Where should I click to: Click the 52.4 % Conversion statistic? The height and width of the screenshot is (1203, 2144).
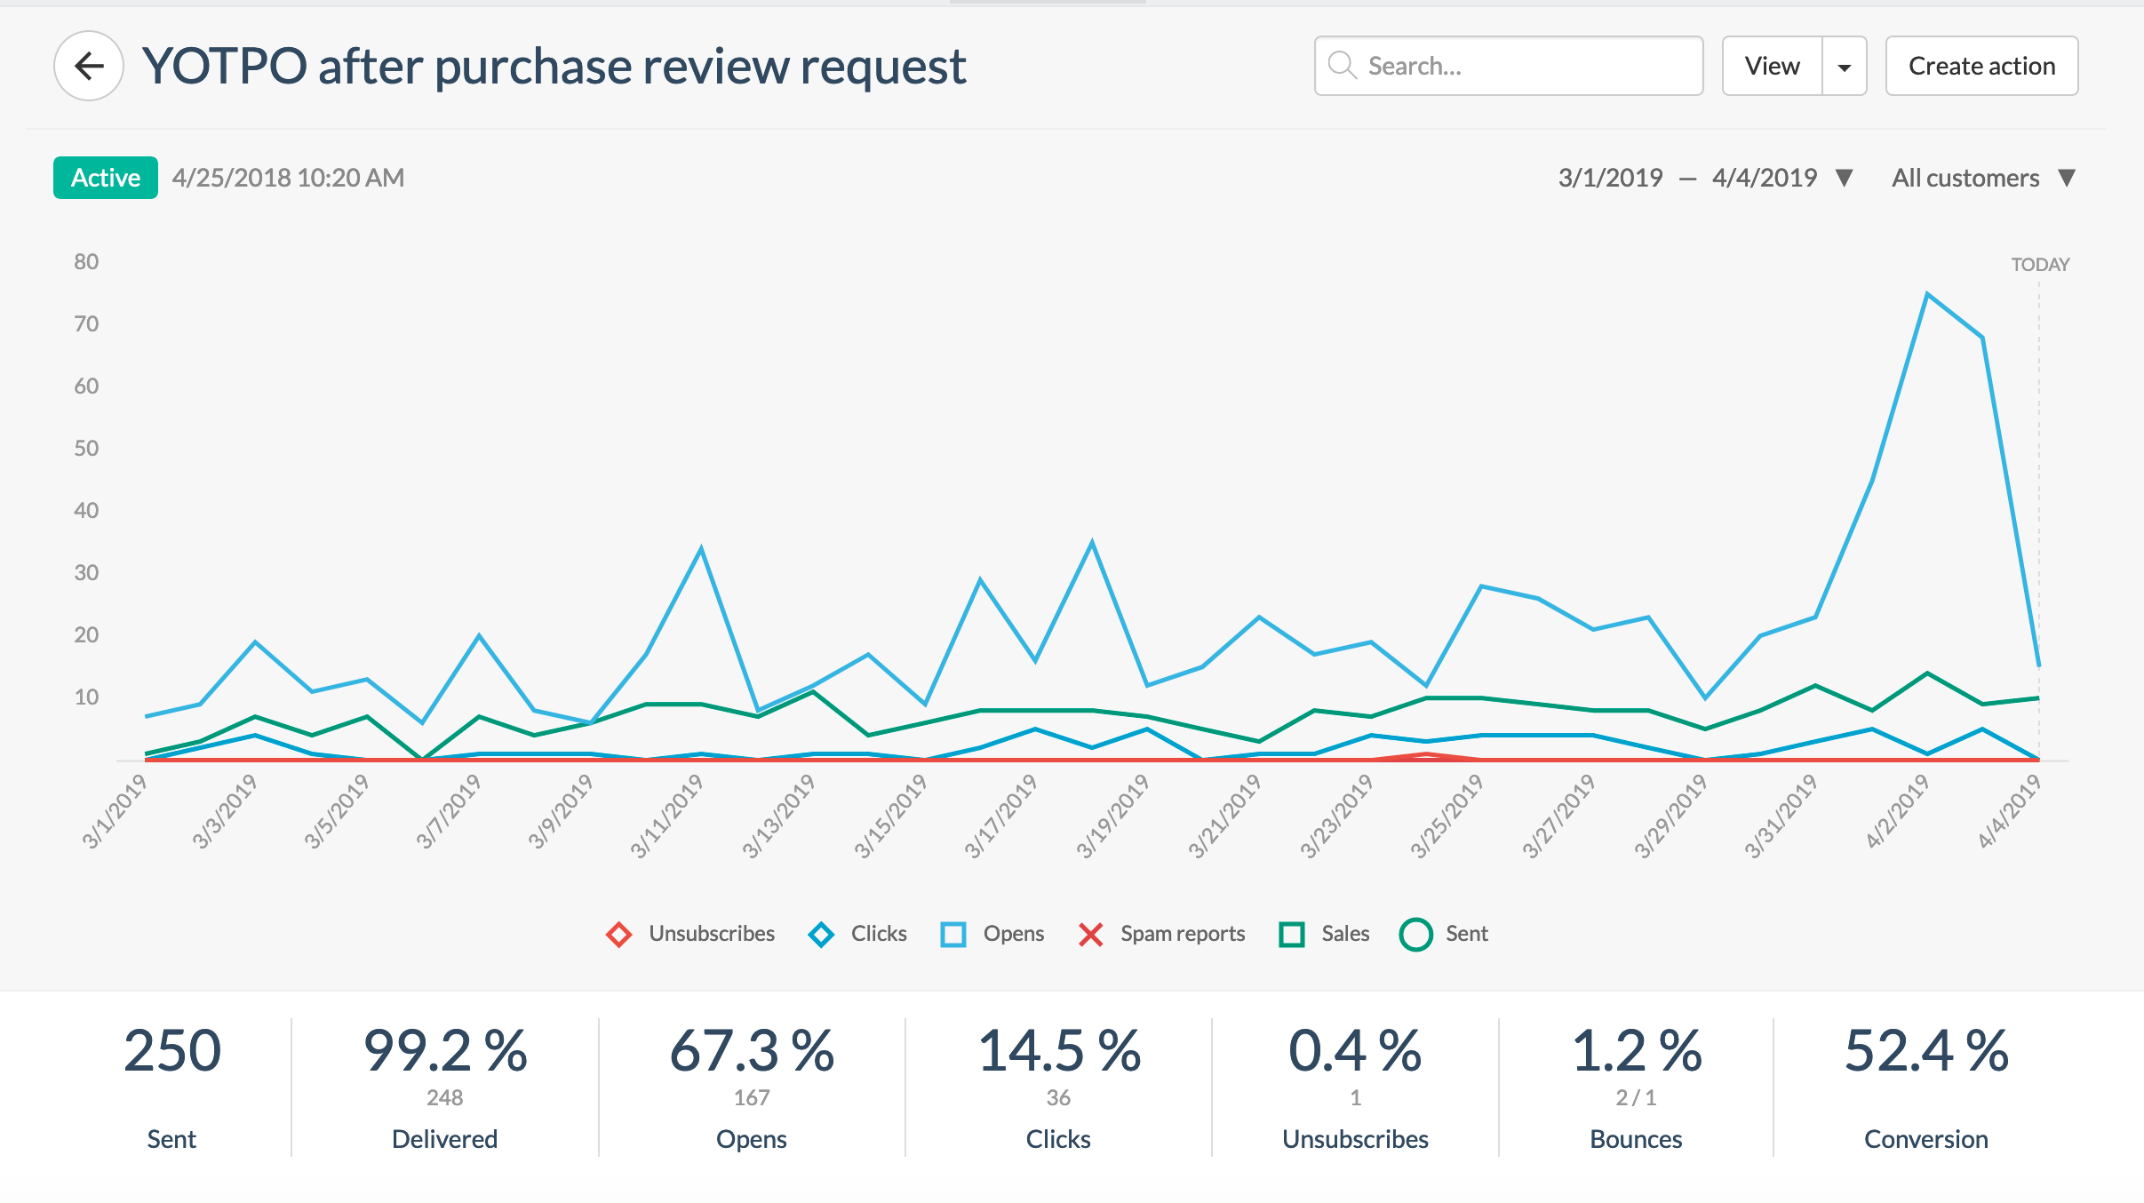tap(1926, 1087)
